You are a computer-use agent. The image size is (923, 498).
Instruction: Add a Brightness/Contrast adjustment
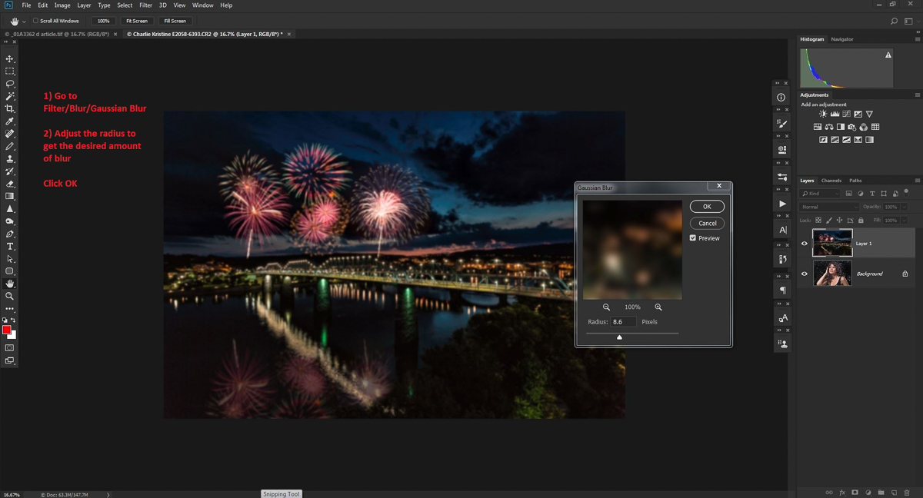point(822,114)
